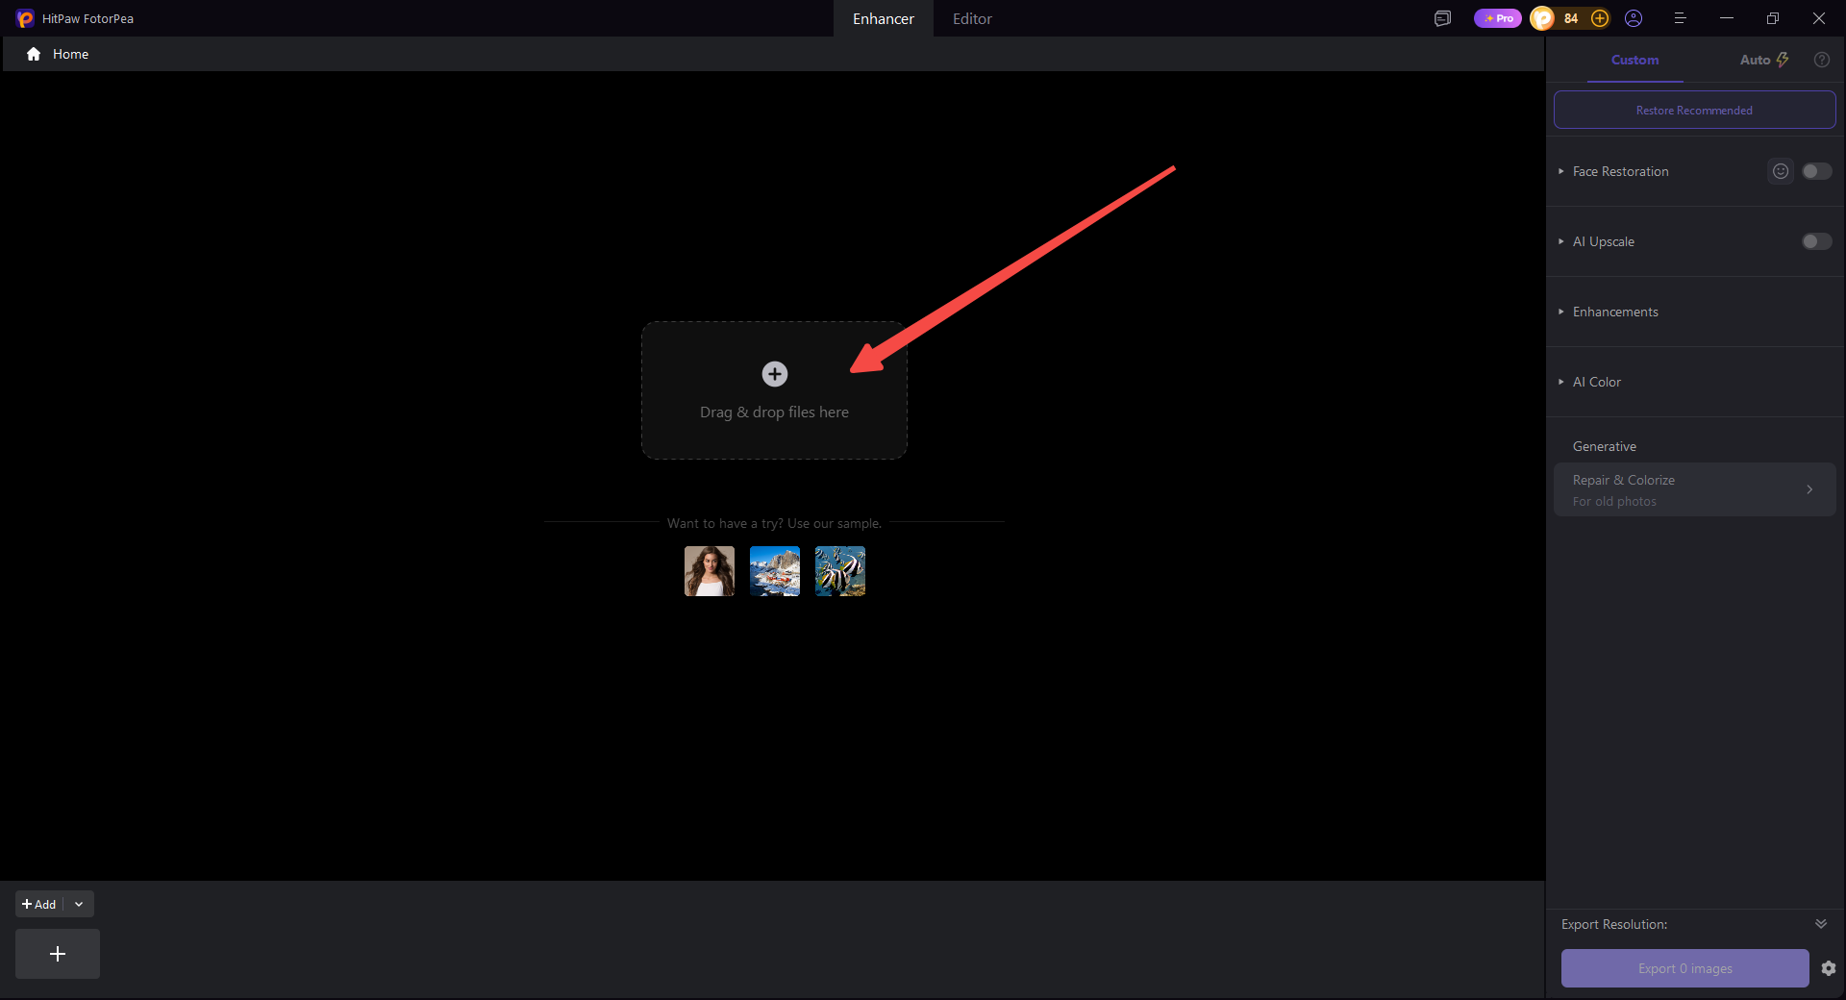Click the face detection smiley icon
Viewport: 1846px width, 1000px height.
point(1781,171)
